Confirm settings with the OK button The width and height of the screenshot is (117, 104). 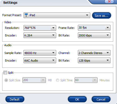[77, 99]
